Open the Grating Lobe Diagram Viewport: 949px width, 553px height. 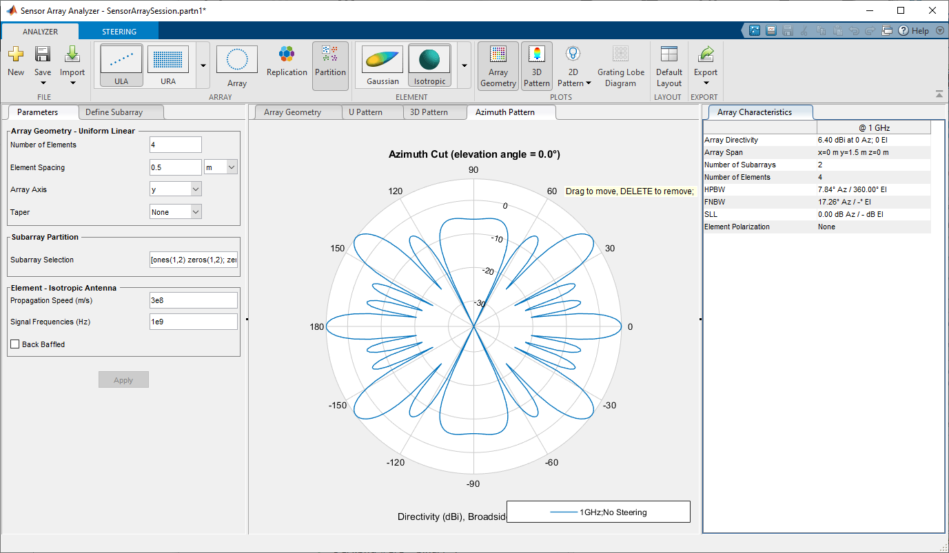point(620,65)
